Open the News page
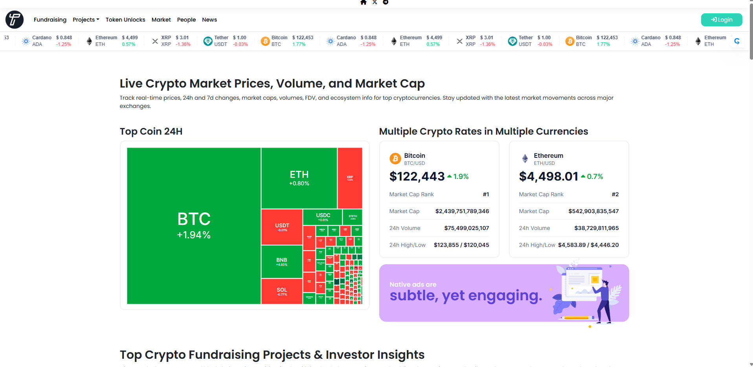The width and height of the screenshot is (753, 367). (209, 20)
